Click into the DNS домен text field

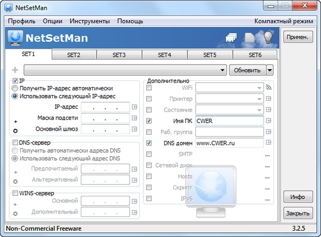pyautogui.click(x=229, y=143)
